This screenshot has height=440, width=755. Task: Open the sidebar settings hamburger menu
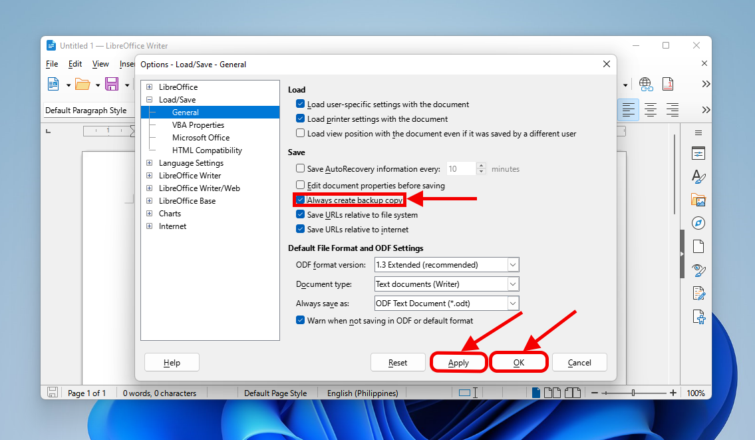(x=698, y=132)
